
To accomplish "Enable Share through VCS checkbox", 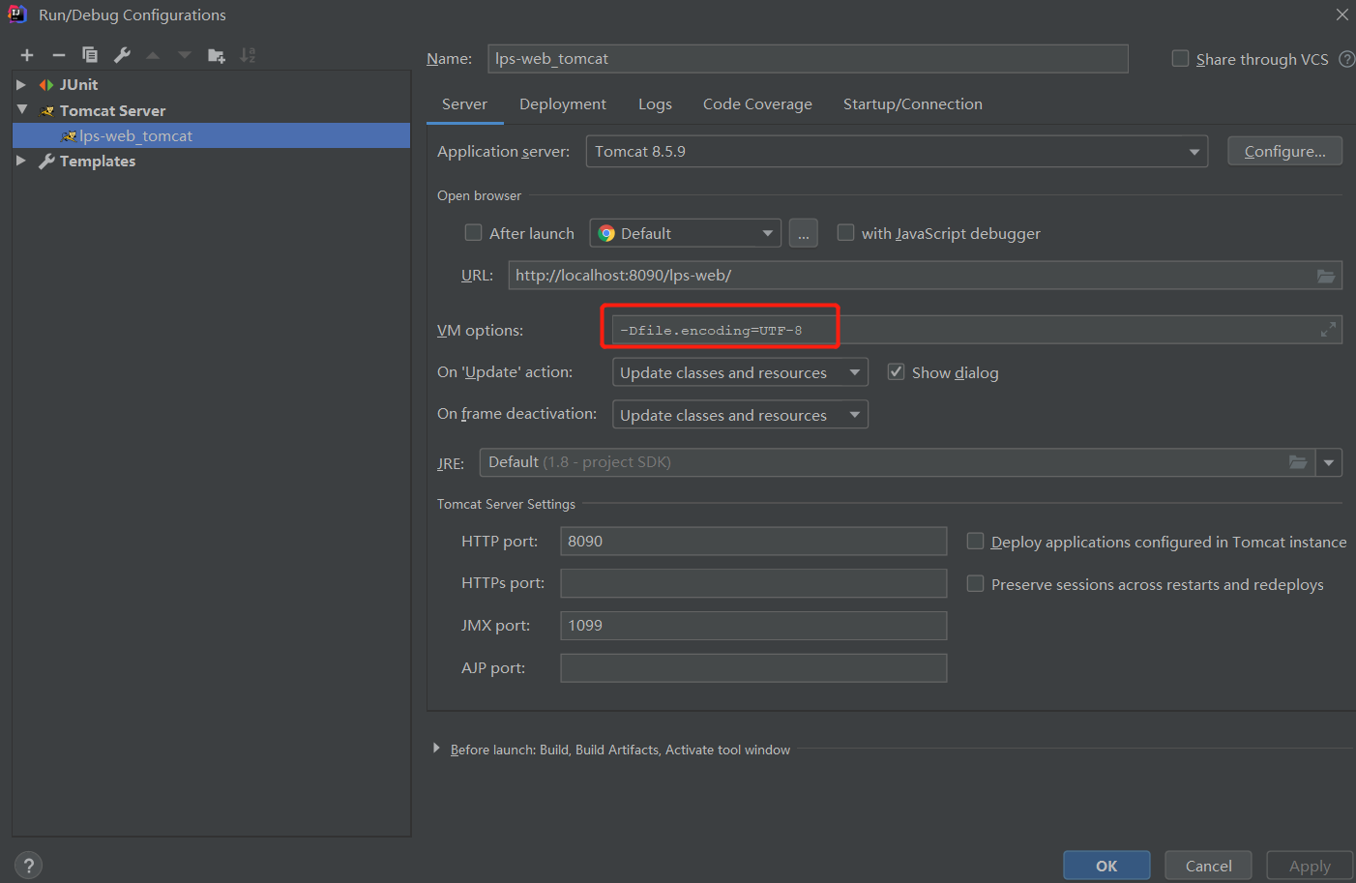I will [1180, 59].
